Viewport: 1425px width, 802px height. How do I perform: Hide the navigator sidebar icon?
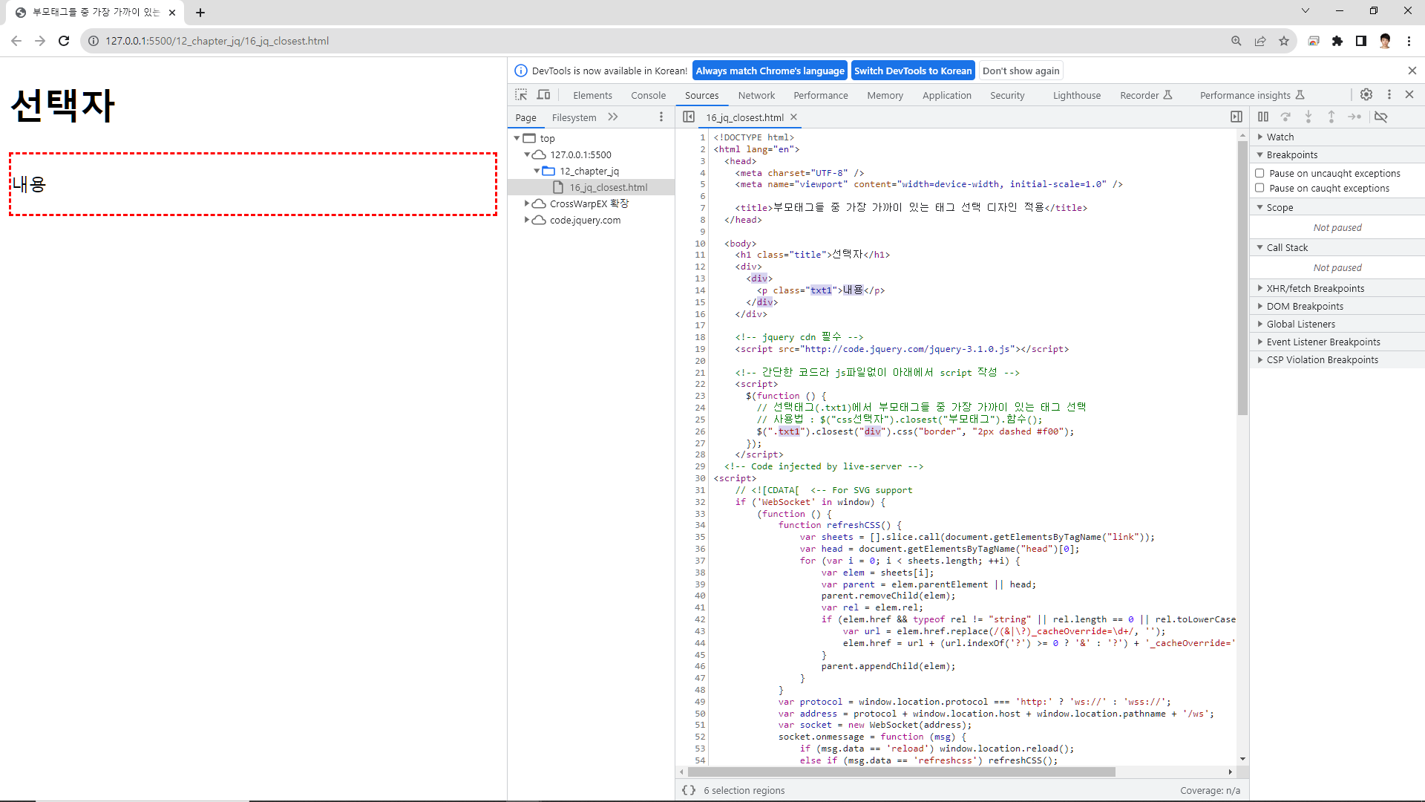tap(689, 117)
